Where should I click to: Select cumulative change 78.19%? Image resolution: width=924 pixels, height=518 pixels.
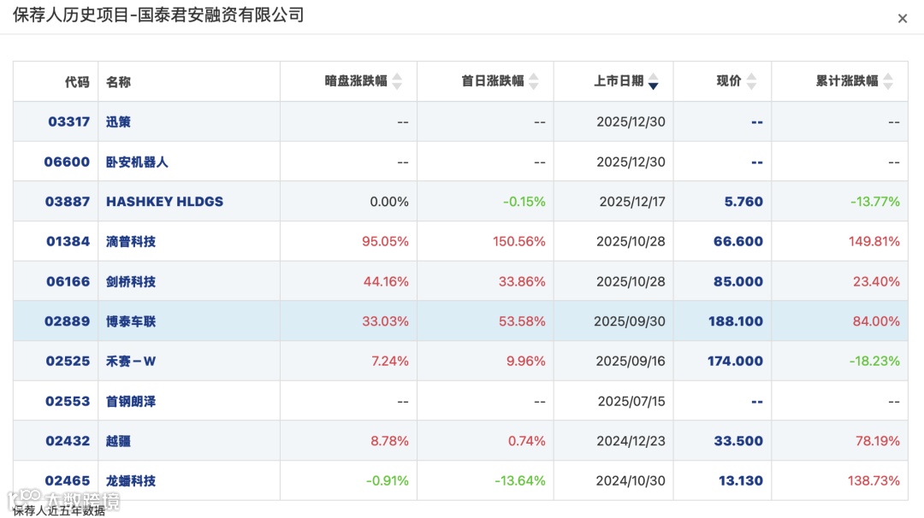tap(878, 441)
